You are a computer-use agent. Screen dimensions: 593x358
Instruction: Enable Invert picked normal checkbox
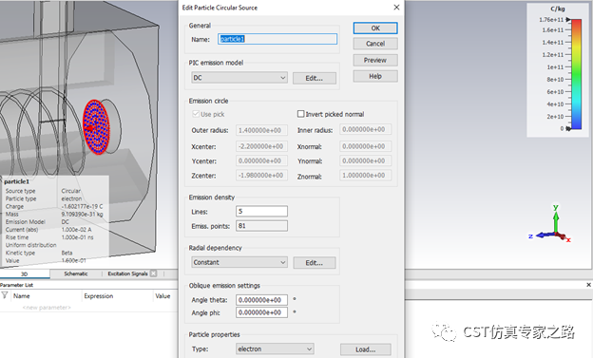point(300,114)
